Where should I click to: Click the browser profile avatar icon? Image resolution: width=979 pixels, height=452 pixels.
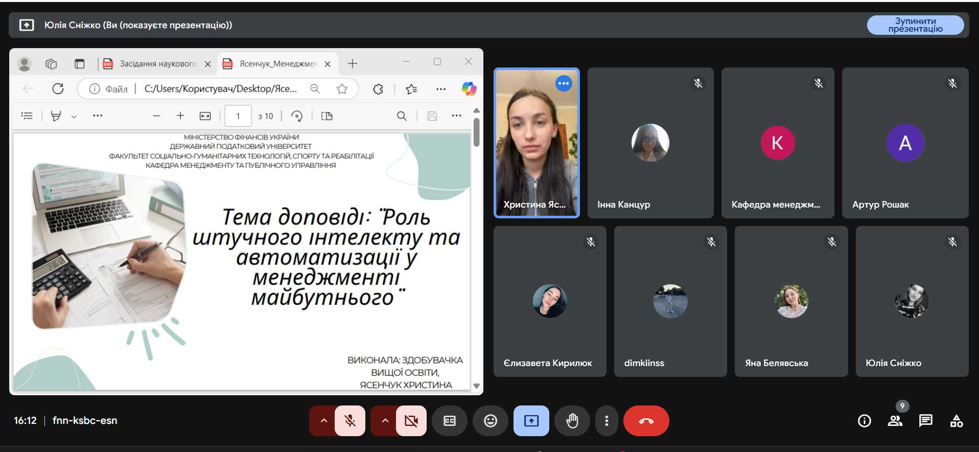click(x=24, y=64)
